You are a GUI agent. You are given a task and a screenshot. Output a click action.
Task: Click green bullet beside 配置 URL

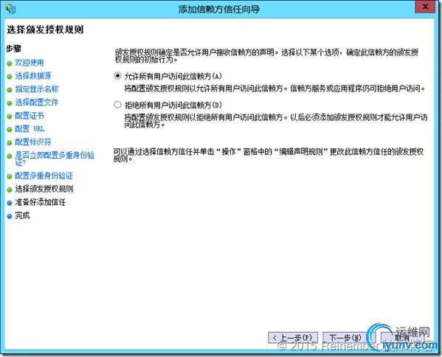(x=10, y=130)
